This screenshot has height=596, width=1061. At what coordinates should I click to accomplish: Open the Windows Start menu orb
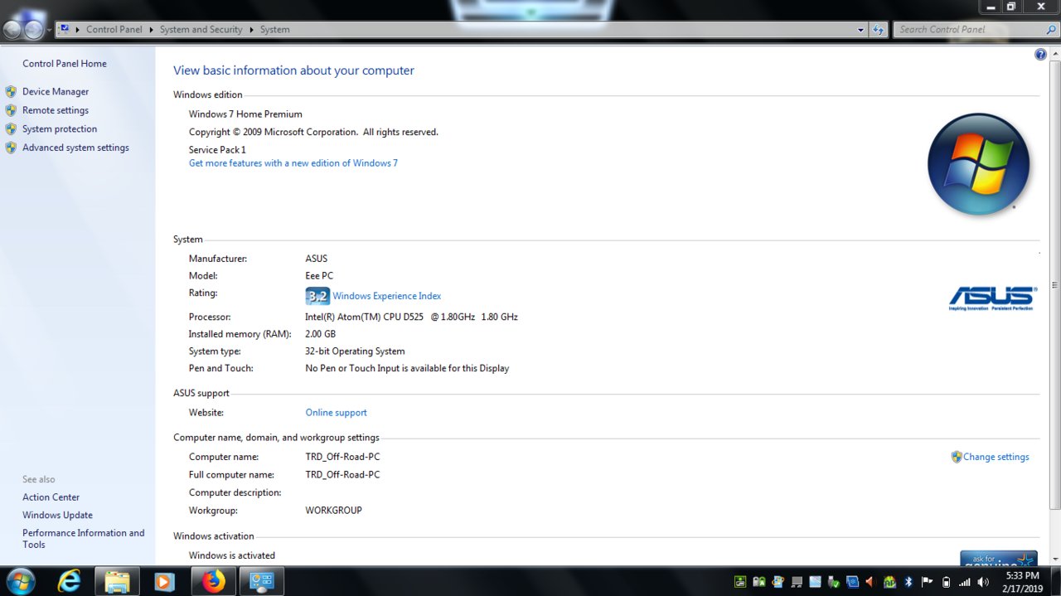click(x=19, y=581)
